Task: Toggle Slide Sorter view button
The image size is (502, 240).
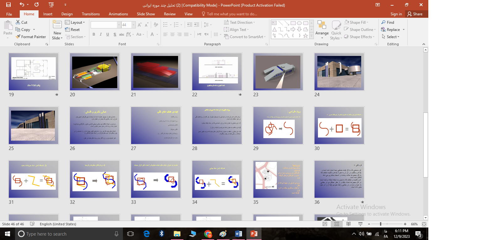Action: pos(337,224)
